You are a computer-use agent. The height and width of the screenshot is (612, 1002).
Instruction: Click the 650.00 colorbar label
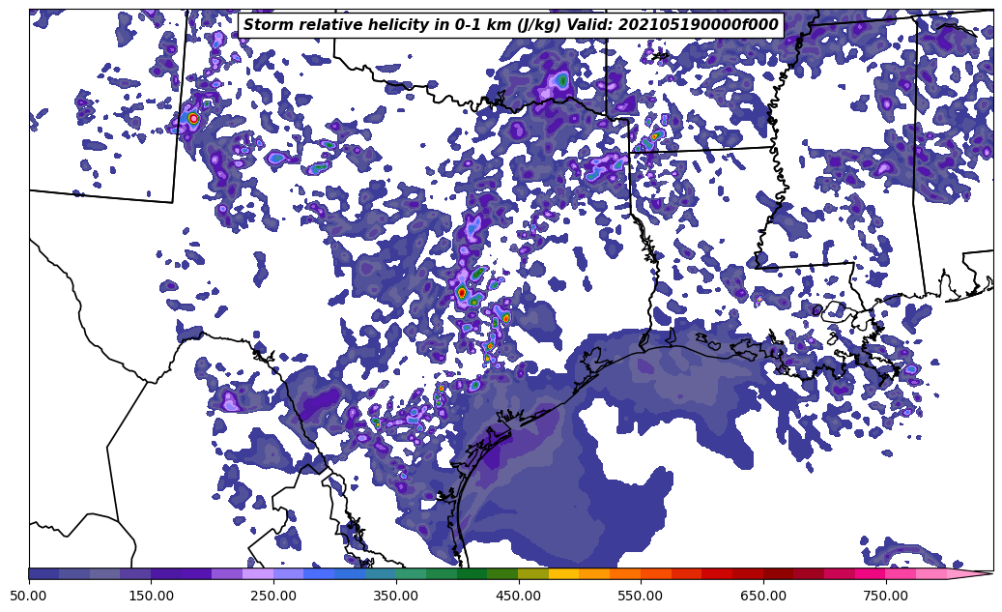coord(763,596)
